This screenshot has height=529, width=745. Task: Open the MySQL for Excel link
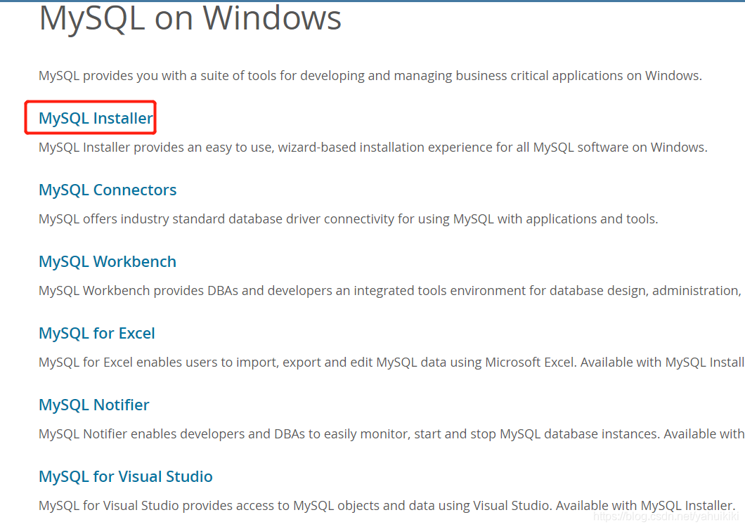tap(96, 333)
